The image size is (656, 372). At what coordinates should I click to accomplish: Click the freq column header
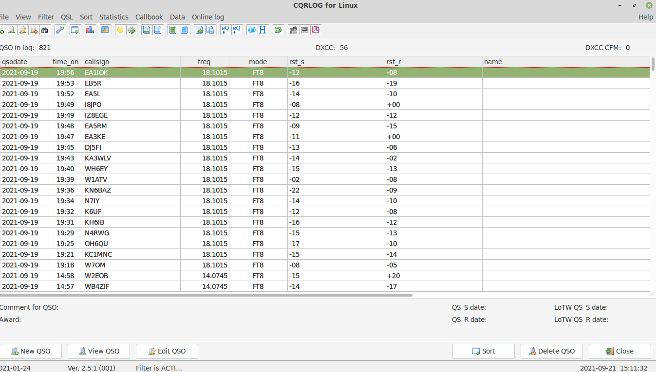click(x=205, y=62)
